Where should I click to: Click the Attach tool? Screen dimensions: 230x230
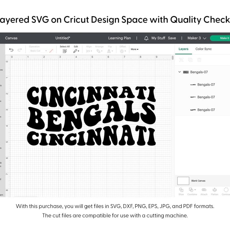204,191
